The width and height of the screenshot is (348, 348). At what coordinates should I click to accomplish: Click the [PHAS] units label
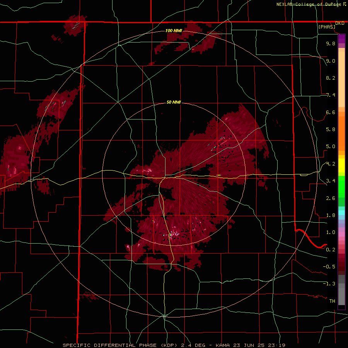[x=327, y=27]
